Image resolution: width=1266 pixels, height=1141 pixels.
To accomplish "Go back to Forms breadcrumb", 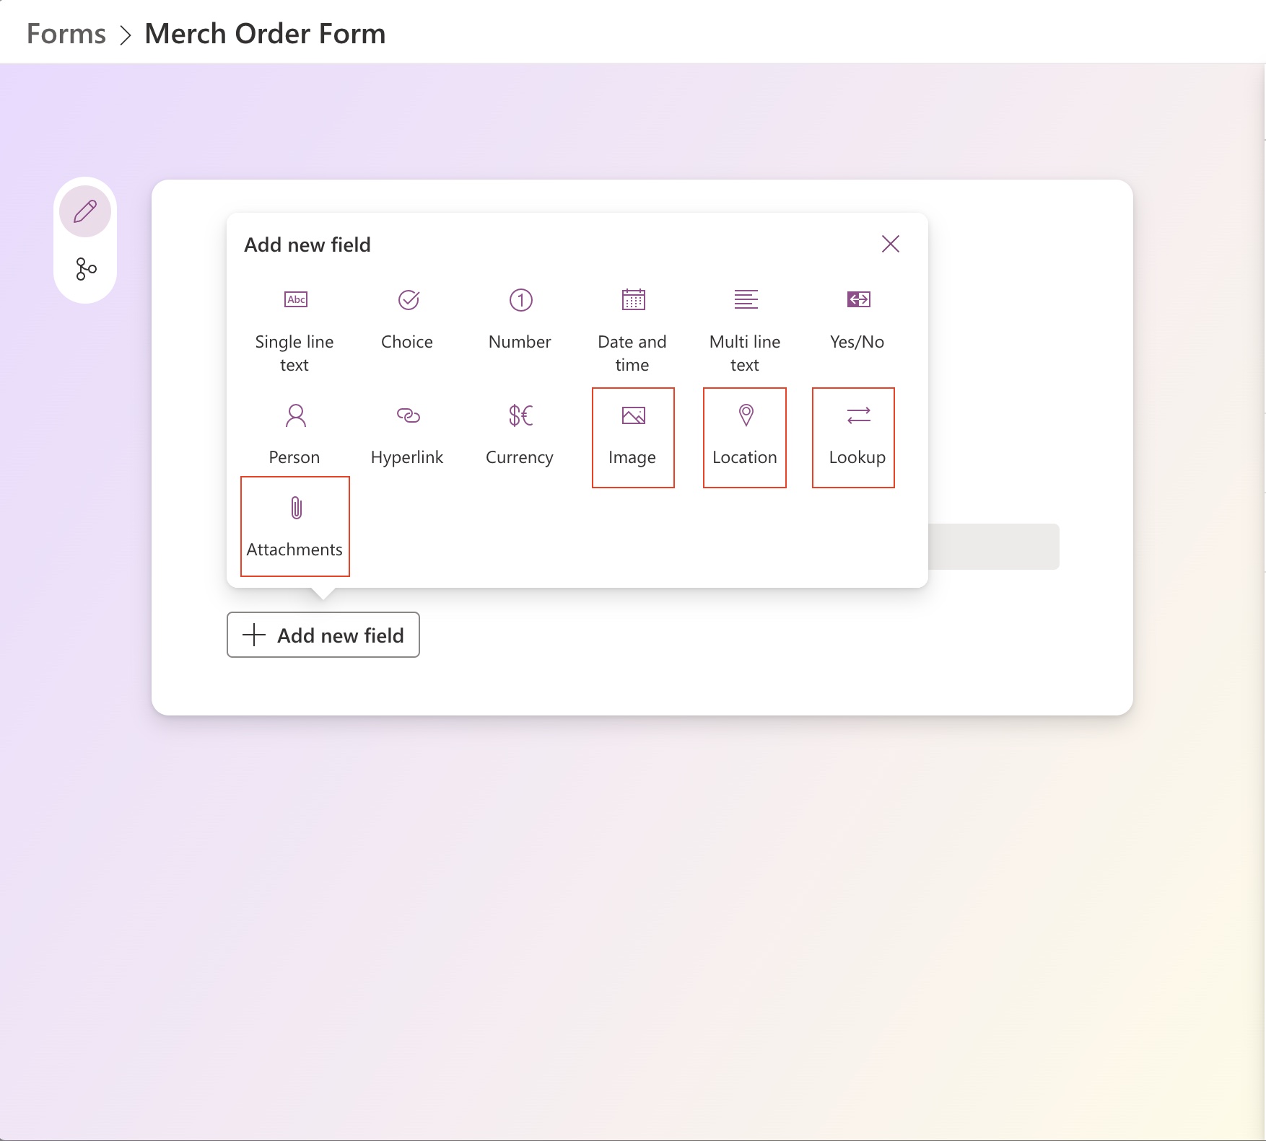I will pyautogui.click(x=66, y=34).
